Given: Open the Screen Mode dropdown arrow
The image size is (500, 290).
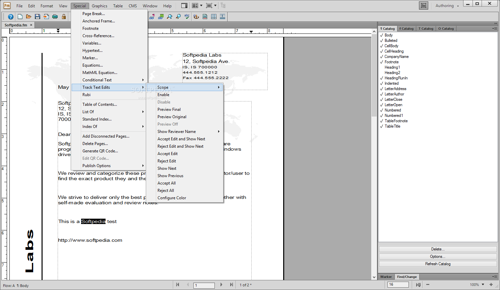Looking at the screenshot, I should point(215,6).
